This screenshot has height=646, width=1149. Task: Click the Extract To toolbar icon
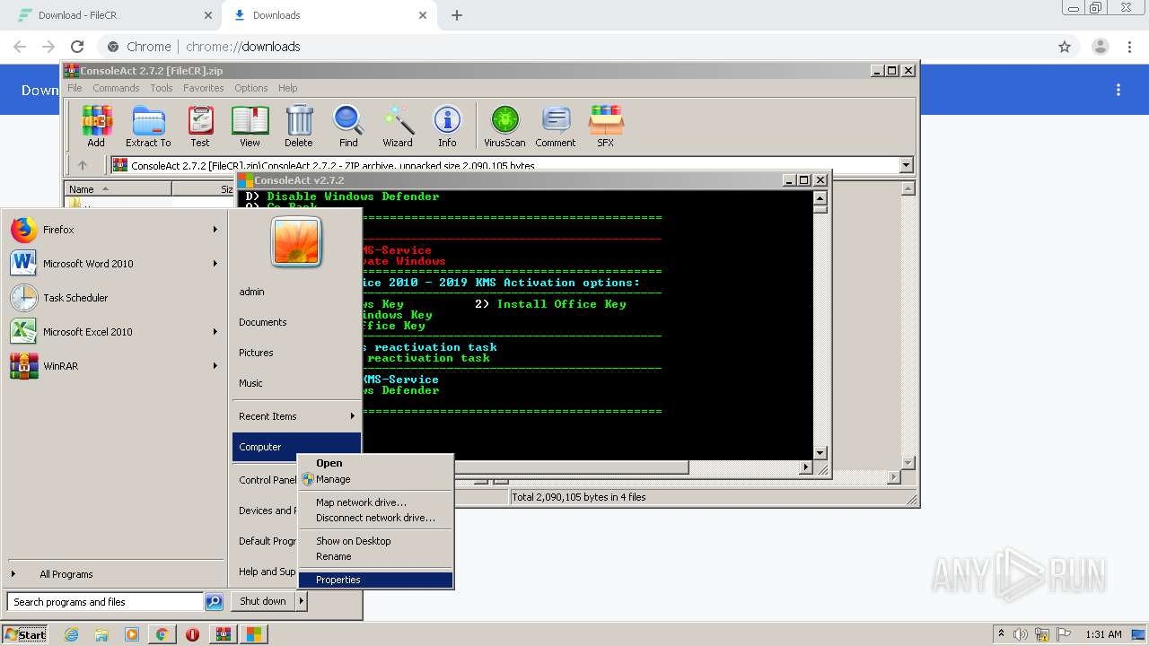pos(148,127)
